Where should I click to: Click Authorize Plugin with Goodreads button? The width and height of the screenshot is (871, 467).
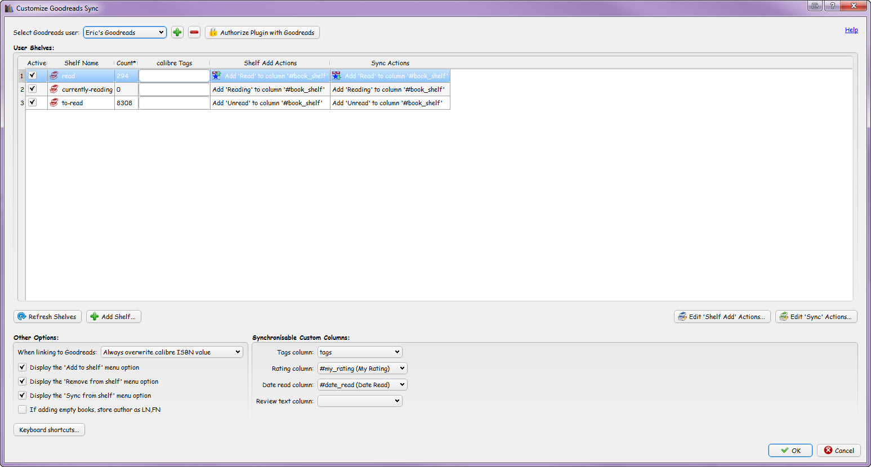pyautogui.click(x=262, y=33)
